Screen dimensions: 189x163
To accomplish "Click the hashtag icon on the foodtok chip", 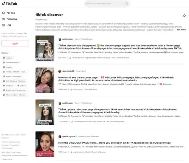I will (4, 67).
